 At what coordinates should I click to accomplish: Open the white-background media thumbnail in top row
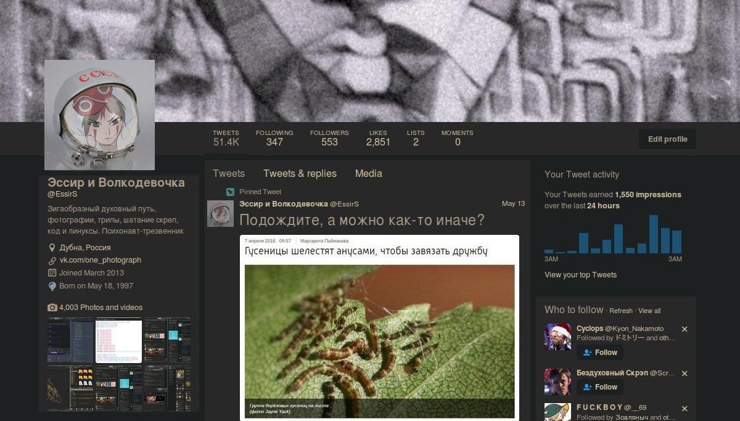coord(118,341)
